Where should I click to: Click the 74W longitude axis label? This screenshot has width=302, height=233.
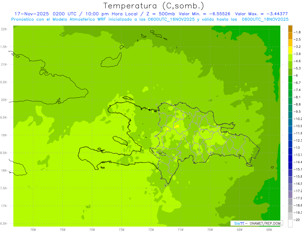coord(92,229)
